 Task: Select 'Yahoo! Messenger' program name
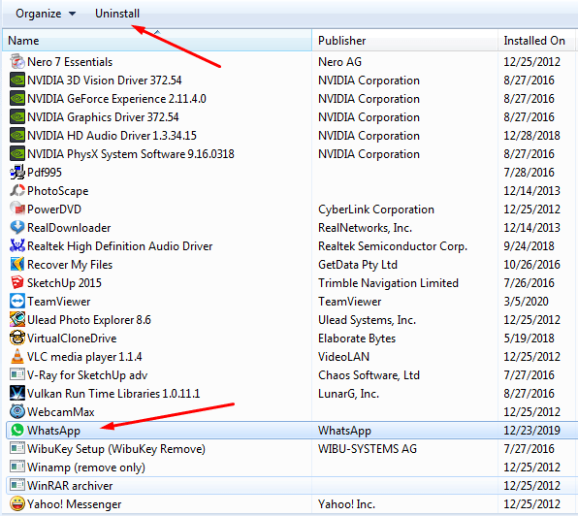coord(74,504)
